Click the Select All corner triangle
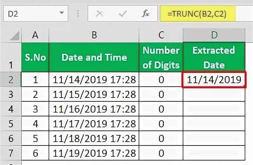 14,35
